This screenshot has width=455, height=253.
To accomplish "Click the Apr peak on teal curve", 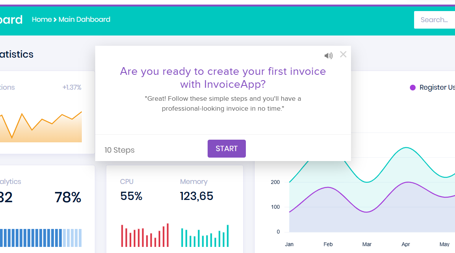I will coord(406,148).
